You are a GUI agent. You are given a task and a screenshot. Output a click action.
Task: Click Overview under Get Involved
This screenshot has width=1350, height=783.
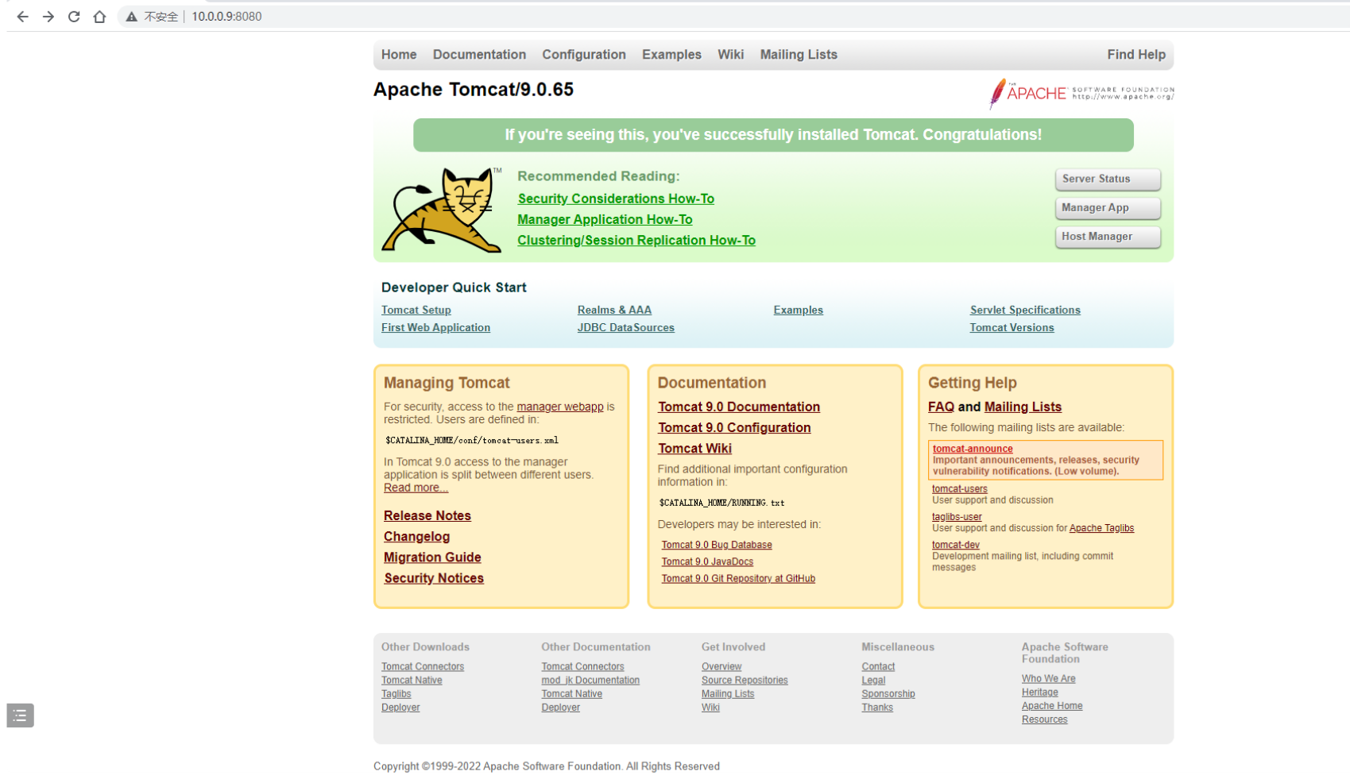coord(721,667)
